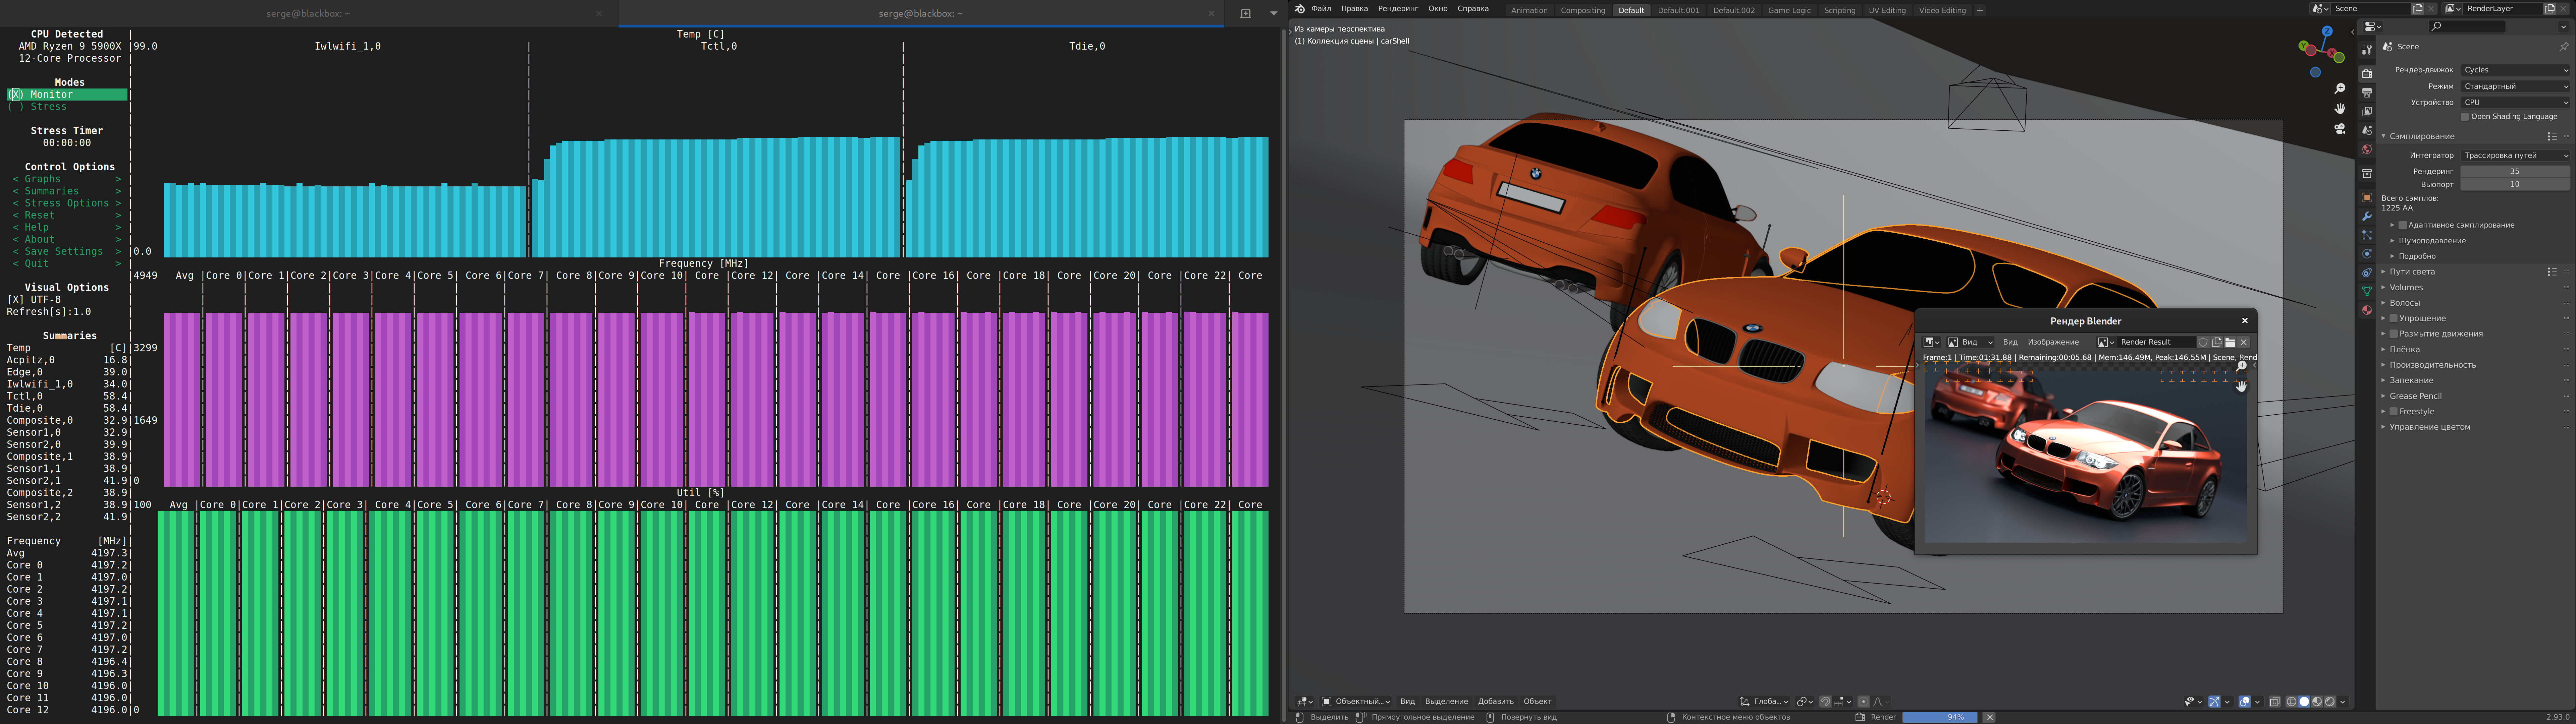Open the Добавить menu in viewport header
Screen dimensions: 2576x724
[1496, 702]
